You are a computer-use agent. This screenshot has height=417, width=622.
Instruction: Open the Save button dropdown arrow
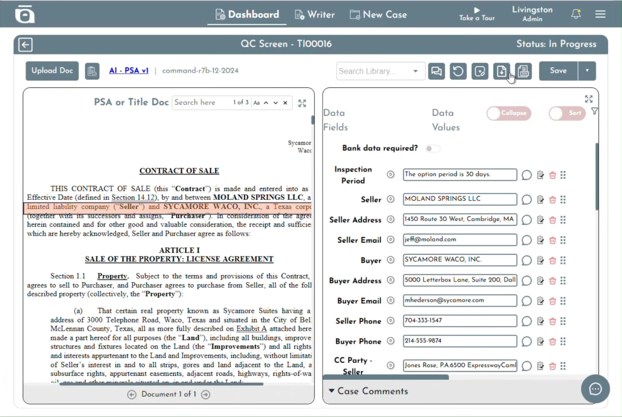coord(587,71)
